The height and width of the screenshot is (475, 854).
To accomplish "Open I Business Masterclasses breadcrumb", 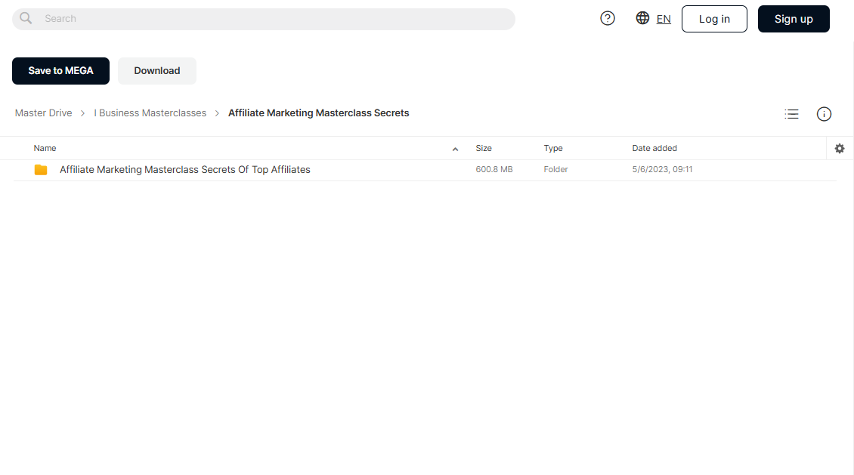I will (x=150, y=113).
